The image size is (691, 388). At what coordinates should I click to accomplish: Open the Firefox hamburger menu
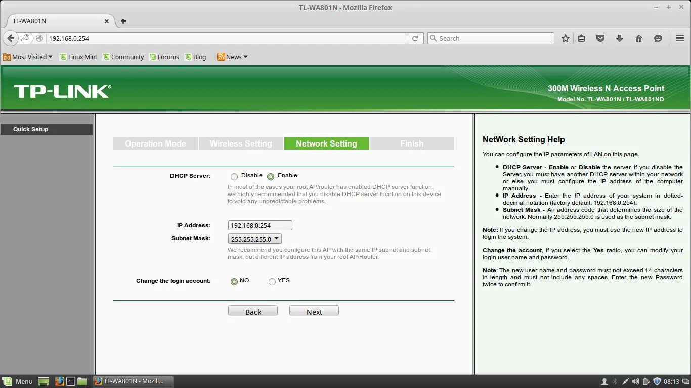point(680,38)
